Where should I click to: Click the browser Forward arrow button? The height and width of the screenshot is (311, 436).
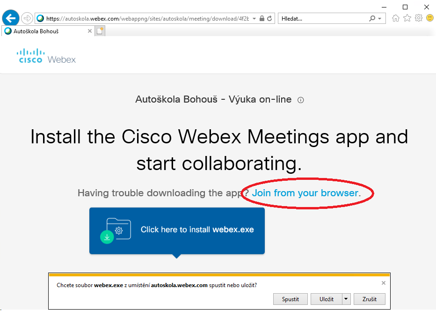click(27, 19)
